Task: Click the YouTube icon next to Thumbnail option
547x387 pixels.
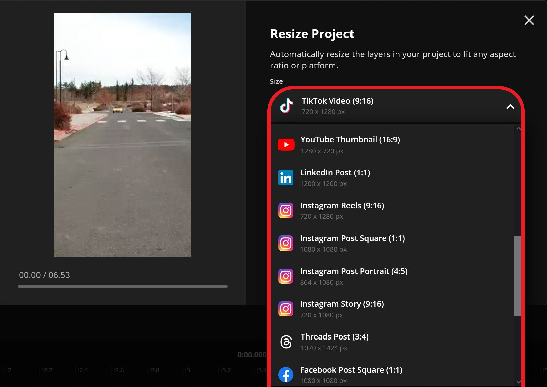Action: tap(286, 144)
